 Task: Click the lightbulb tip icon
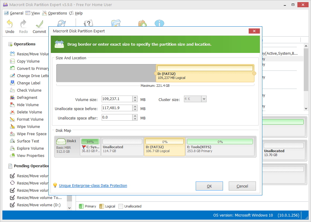(x=55, y=185)
